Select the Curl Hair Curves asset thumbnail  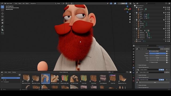tap(74, 79)
